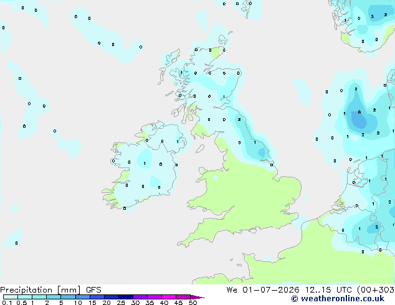The height and width of the screenshot is (305, 395).
Task: Choose the 25–30 mm dark blue swatch
Action: click(x=126, y=297)
